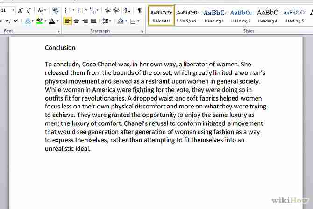The height and width of the screenshot is (209, 313).
Task: Click the Decrease Indent icon
Action: [x=107, y=10]
